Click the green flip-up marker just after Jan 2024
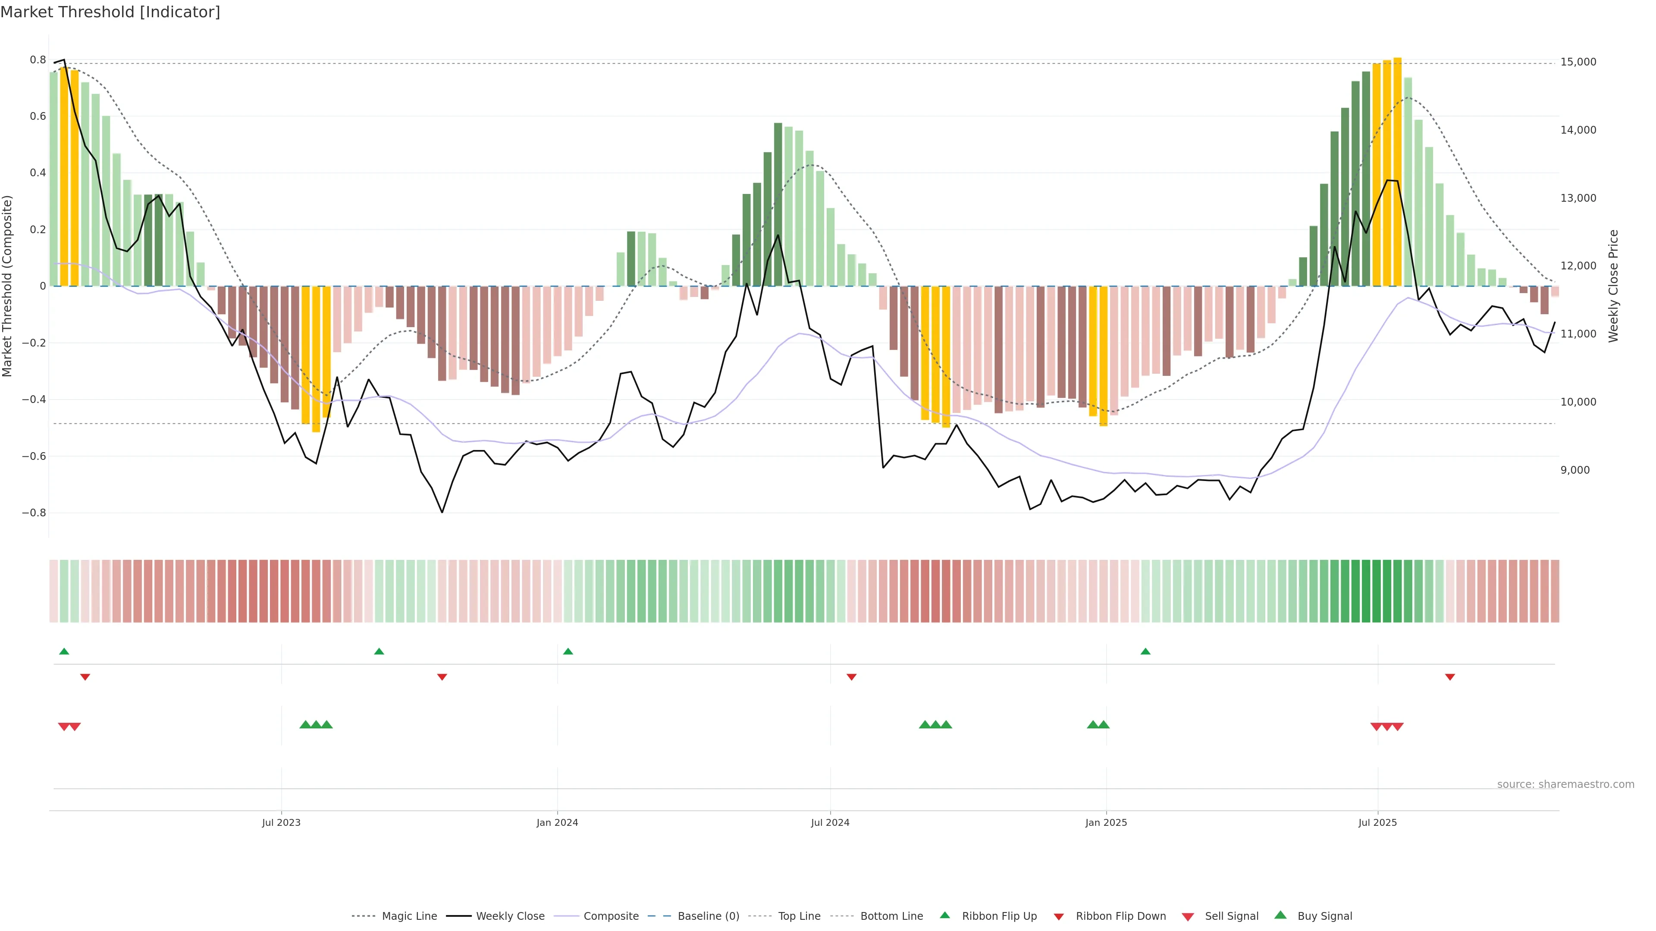 pos(568,652)
